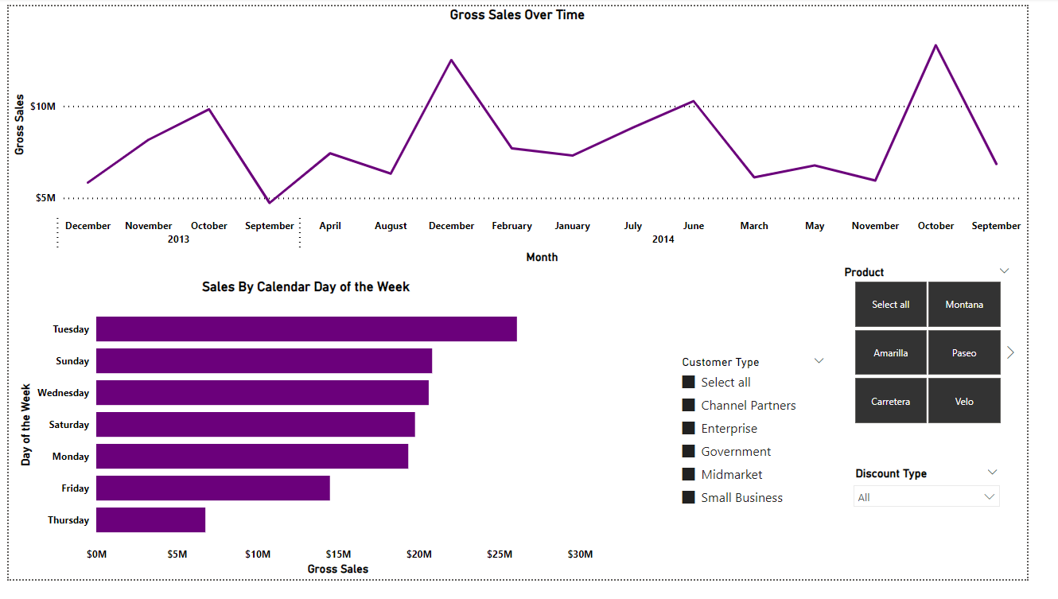Toggle the Midmarket checkbox

coord(687,474)
